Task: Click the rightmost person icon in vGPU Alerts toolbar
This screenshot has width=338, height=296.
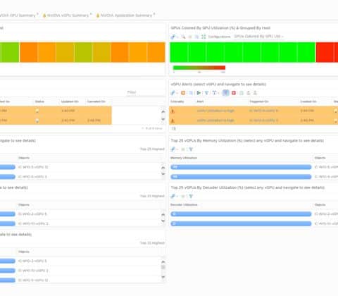Action: (255, 93)
